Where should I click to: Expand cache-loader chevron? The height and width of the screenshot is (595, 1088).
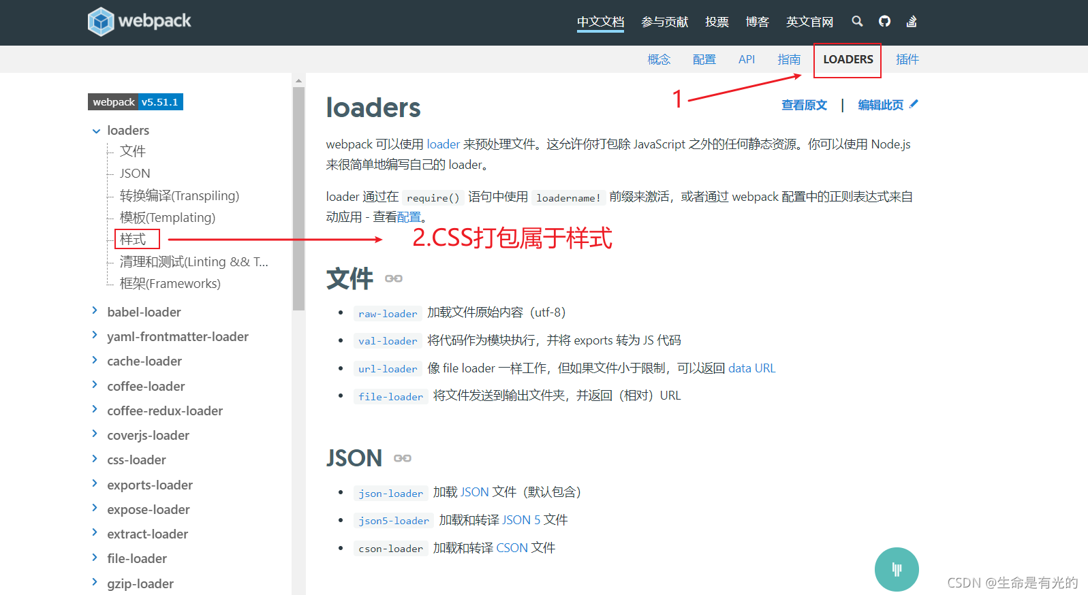[95, 360]
